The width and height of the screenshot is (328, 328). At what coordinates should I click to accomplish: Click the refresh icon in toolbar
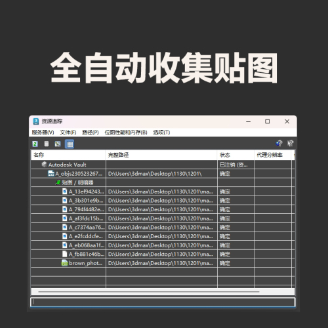(x=35, y=144)
